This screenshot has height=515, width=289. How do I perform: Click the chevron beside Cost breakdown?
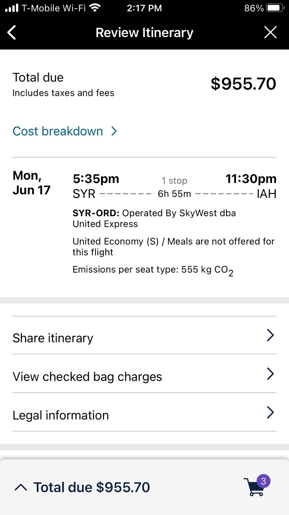pos(114,131)
